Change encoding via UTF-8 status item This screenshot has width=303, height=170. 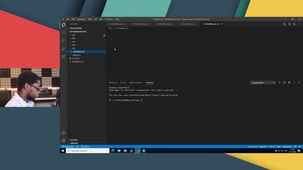[271, 147]
